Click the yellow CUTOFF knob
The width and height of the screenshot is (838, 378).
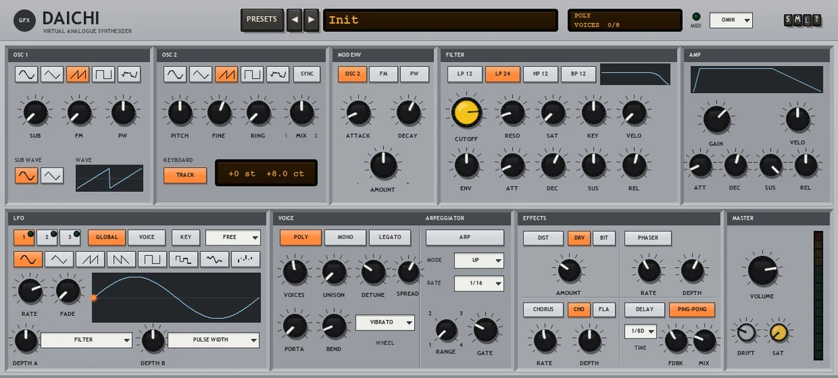[466, 112]
